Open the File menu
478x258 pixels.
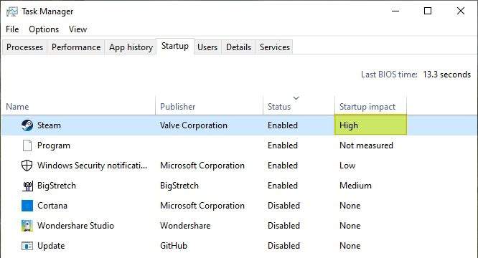(x=12, y=29)
